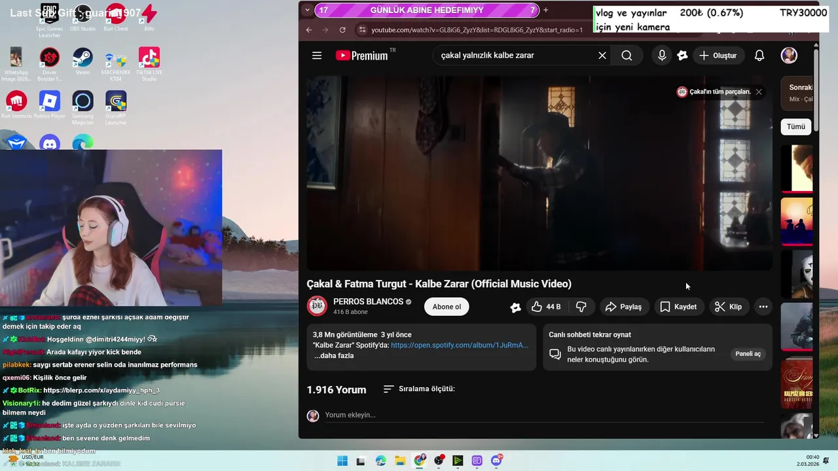This screenshot has height=471, width=838.
Task: Go back in Chrome navigation
Action: (309, 30)
